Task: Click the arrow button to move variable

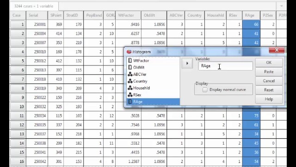Action: tap(187, 63)
